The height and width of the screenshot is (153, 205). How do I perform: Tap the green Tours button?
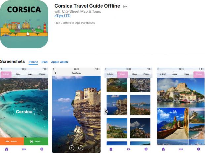[x=36, y=141]
